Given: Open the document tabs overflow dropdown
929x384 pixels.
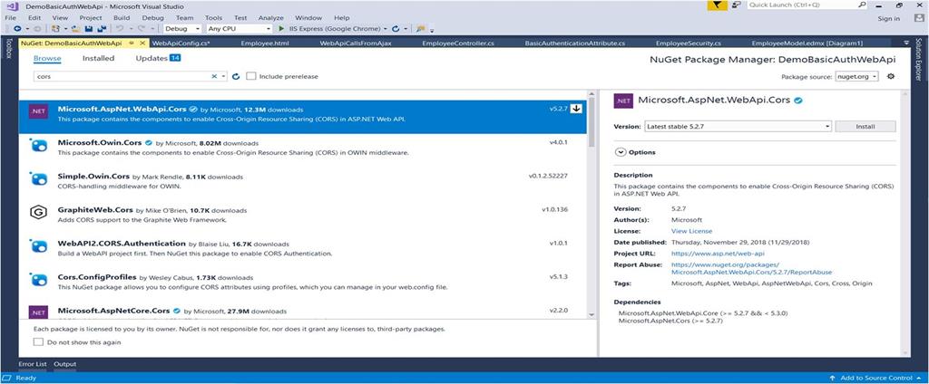Looking at the screenshot, I should pyautogui.click(x=906, y=43).
